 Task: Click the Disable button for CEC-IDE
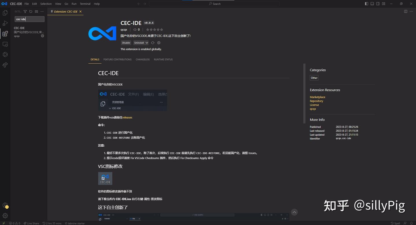point(126,43)
